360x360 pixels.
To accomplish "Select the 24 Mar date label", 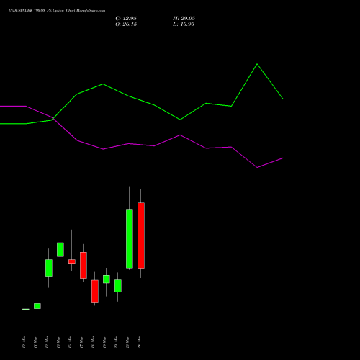I will [x=139, y=342].
